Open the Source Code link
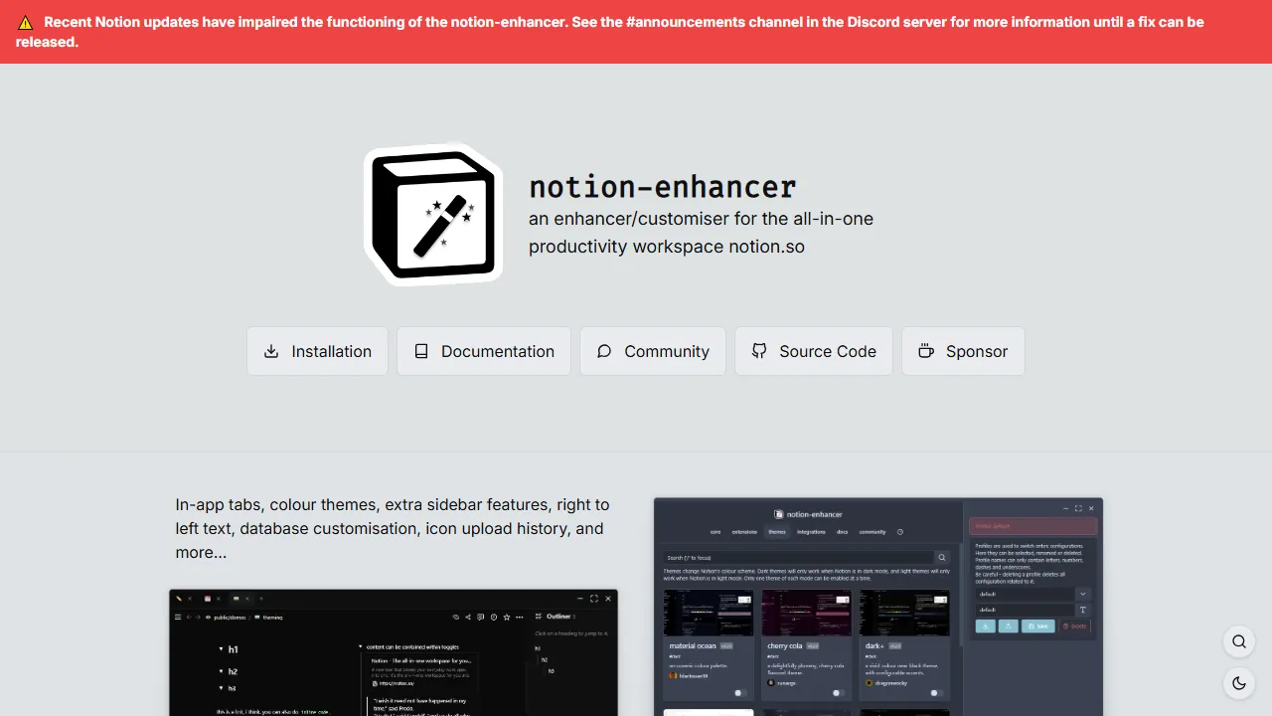This screenshot has width=1272, height=716. [813, 351]
